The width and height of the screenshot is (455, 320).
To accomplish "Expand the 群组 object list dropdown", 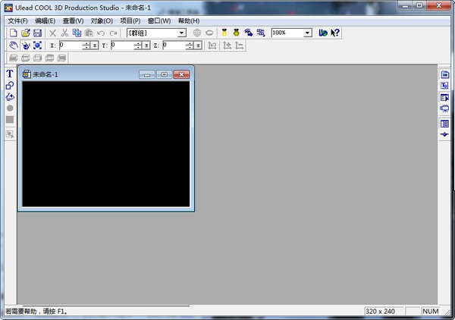I will [x=182, y=33].
